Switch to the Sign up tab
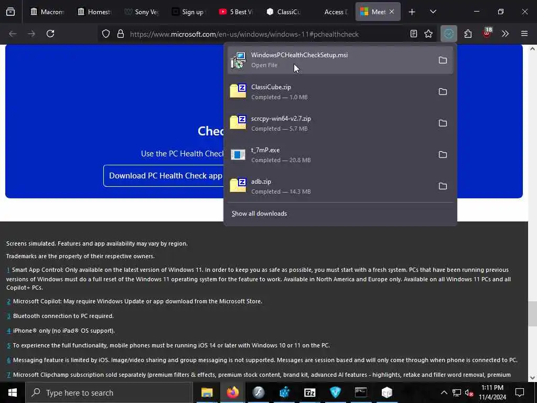 188,12
